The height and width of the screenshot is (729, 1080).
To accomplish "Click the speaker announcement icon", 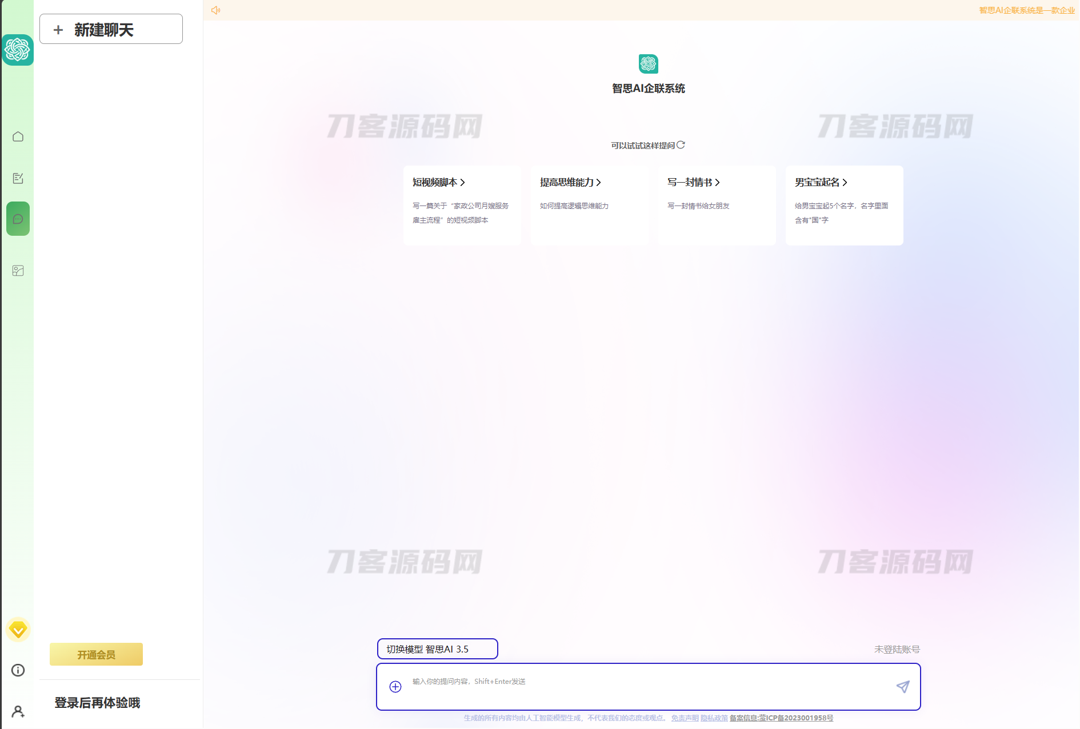I will tap(215, 10).
